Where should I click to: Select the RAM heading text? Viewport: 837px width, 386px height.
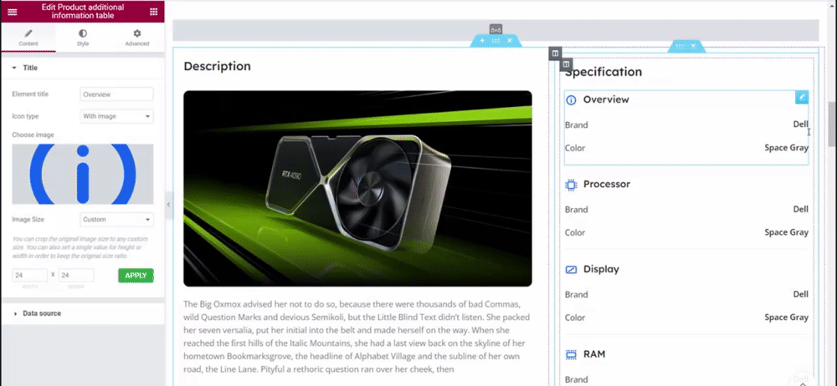click(594, 354)
